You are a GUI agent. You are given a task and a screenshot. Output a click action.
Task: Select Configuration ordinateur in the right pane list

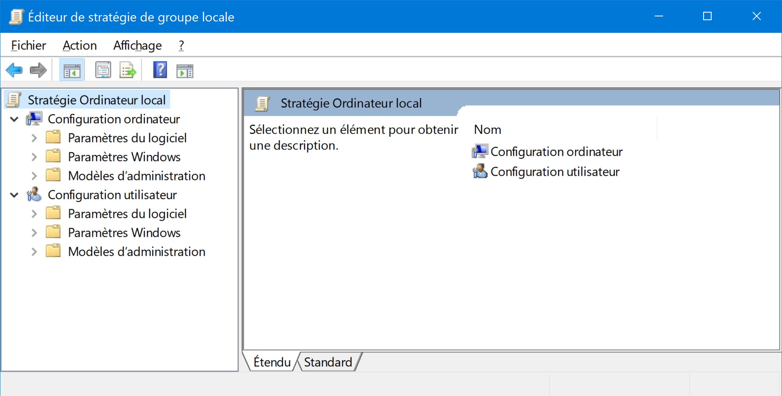556,151
